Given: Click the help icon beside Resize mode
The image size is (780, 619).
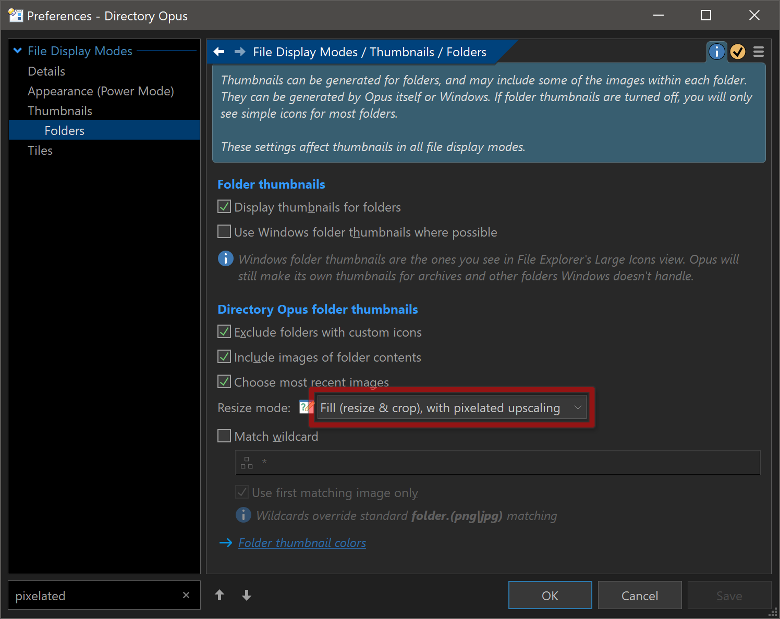Looking at the screenshot, I should click(307, 407).
